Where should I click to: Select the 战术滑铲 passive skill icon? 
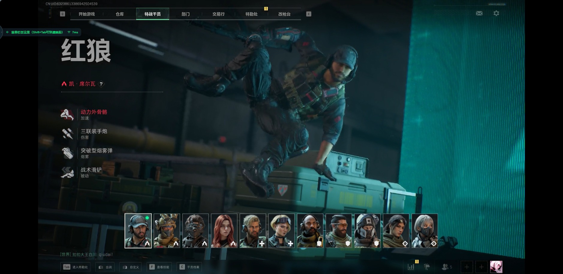(x=67, y=172)
